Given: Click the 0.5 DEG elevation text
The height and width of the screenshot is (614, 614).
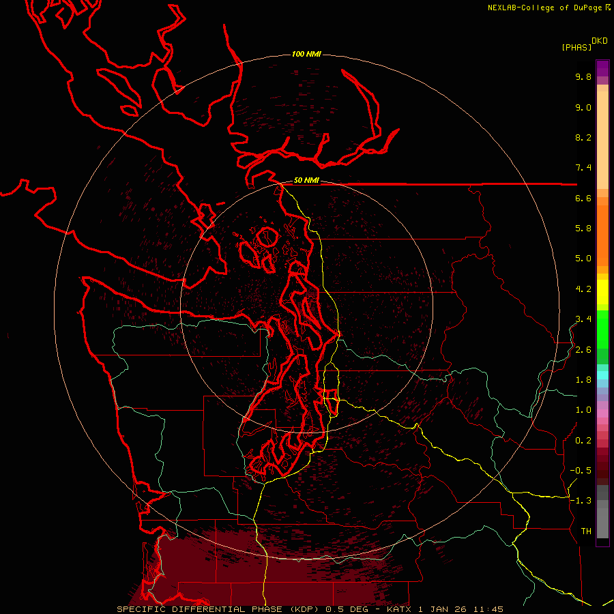Looking at the screenshot, I should tap(347, 609).
